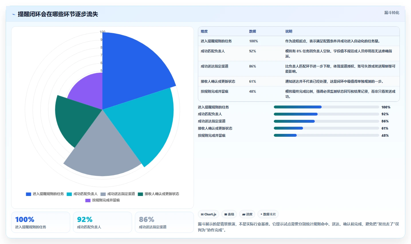Click the 86% value in the table
This screenshot has height=244, width=411.
click(x=253, y=66)
